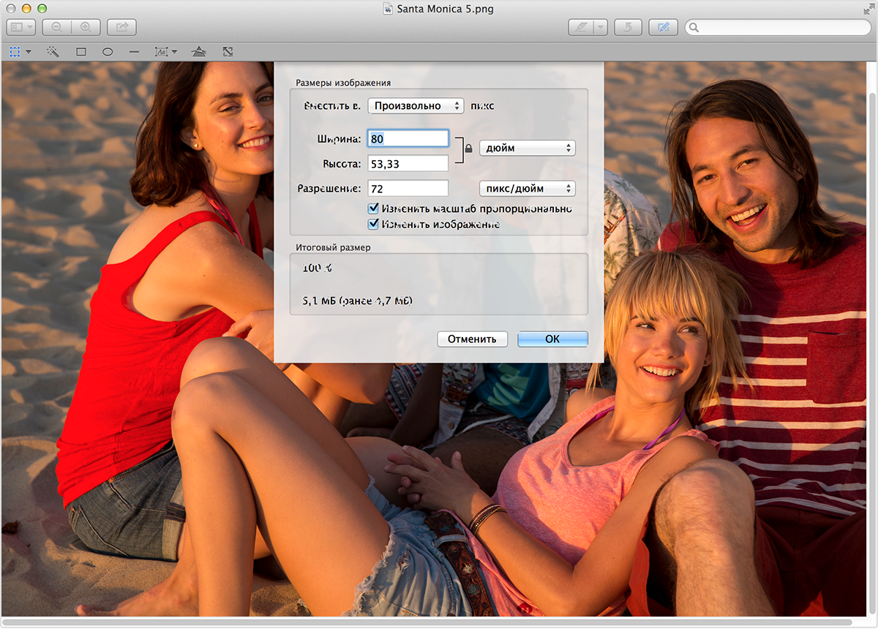The height and width of the screenshot is (629, 878).
Task: Toggle the edit toolbar pencil button
Action: (664, 28)
